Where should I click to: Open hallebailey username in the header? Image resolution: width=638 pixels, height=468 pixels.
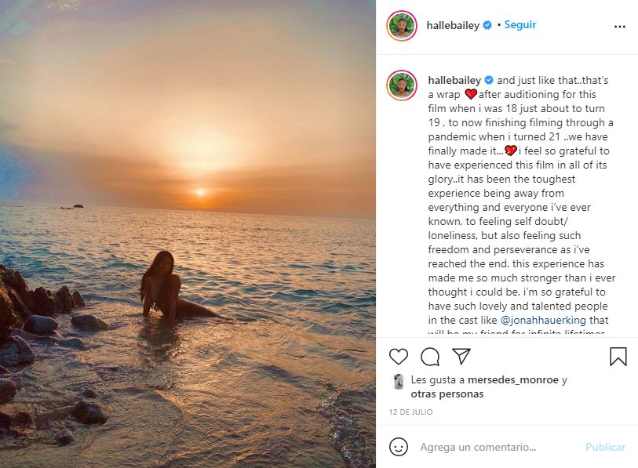click(x=453, y=25)
